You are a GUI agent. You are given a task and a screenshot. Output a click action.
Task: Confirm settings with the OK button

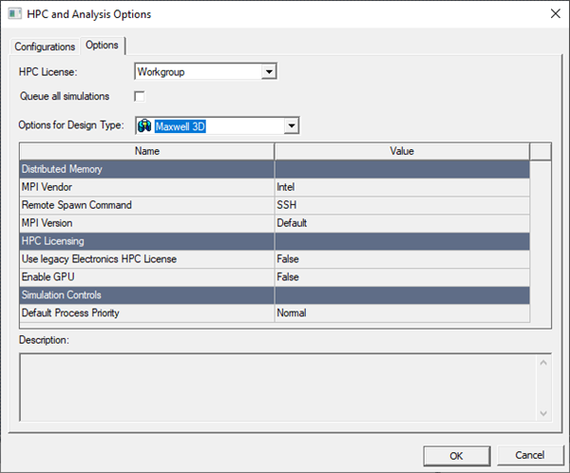(457, 456)
